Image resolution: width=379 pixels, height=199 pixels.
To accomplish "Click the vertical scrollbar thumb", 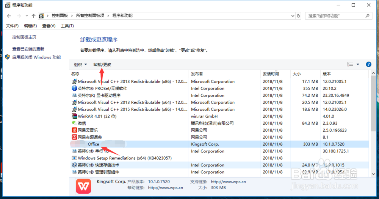I will pyautogui.click(x=373, y=103).
